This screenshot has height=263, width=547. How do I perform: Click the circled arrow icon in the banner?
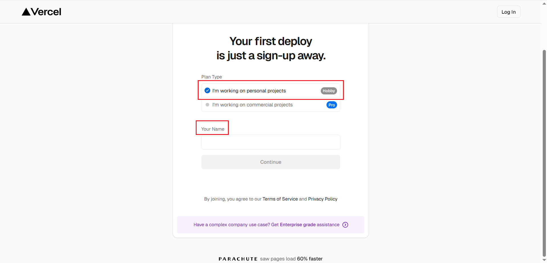[x=345, y=225]
